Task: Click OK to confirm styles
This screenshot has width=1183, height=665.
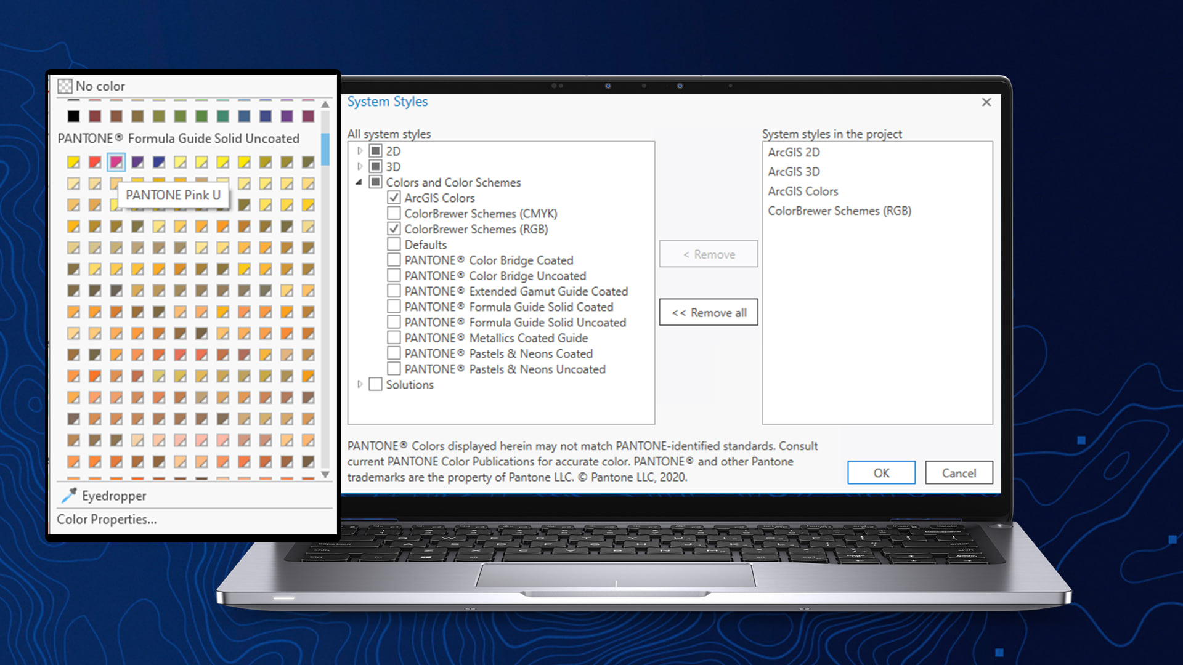Action: click(880, 473)
